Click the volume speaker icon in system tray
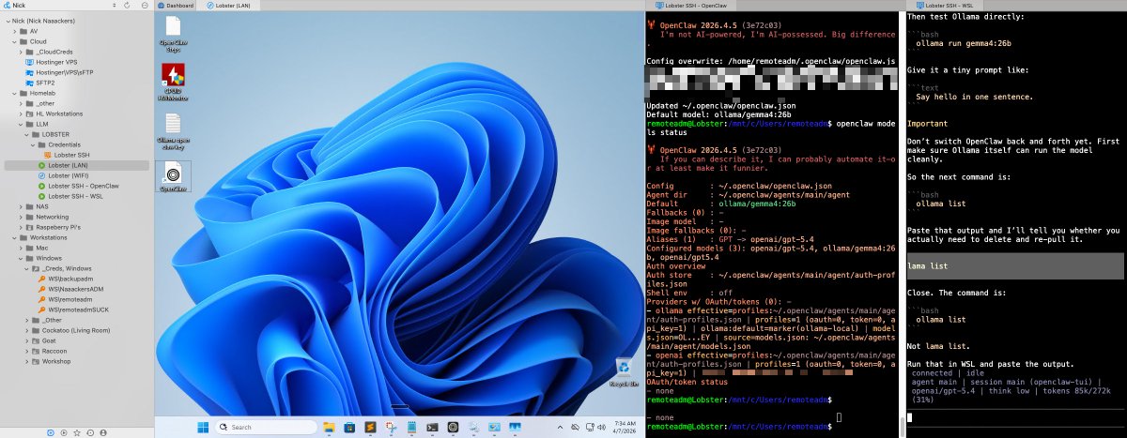Image resolution: width=1127 pixels, height=438 pixels. point(602,428)
